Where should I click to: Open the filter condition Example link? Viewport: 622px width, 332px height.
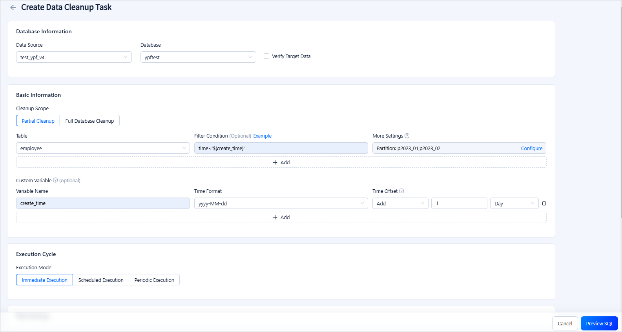(x=262, y=136)
